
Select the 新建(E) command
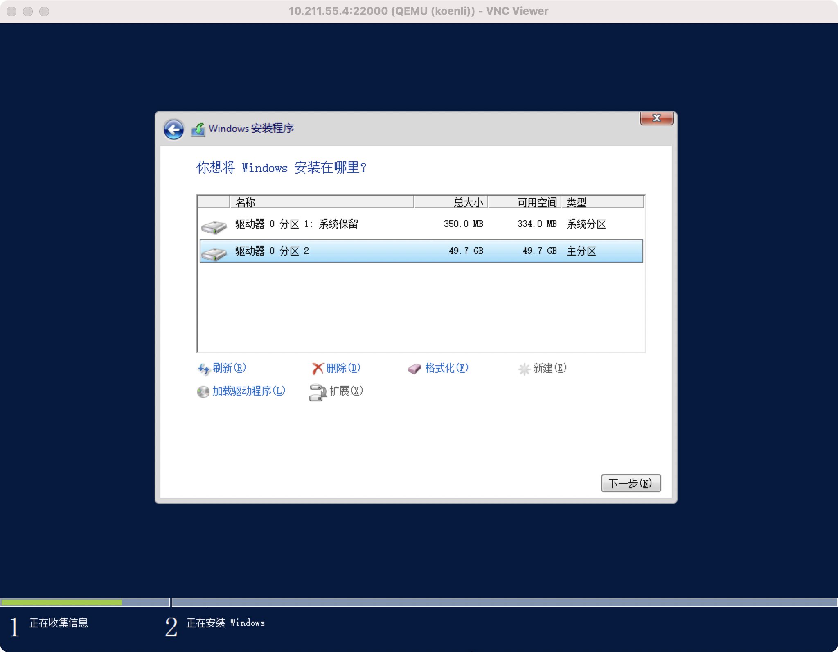(x=549, y=368)
